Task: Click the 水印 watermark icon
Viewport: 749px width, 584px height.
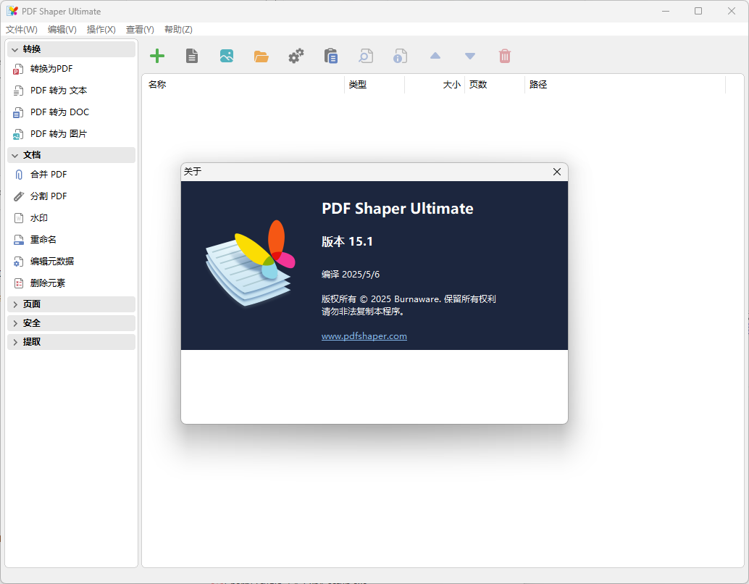Action: (x=19, y=218)
